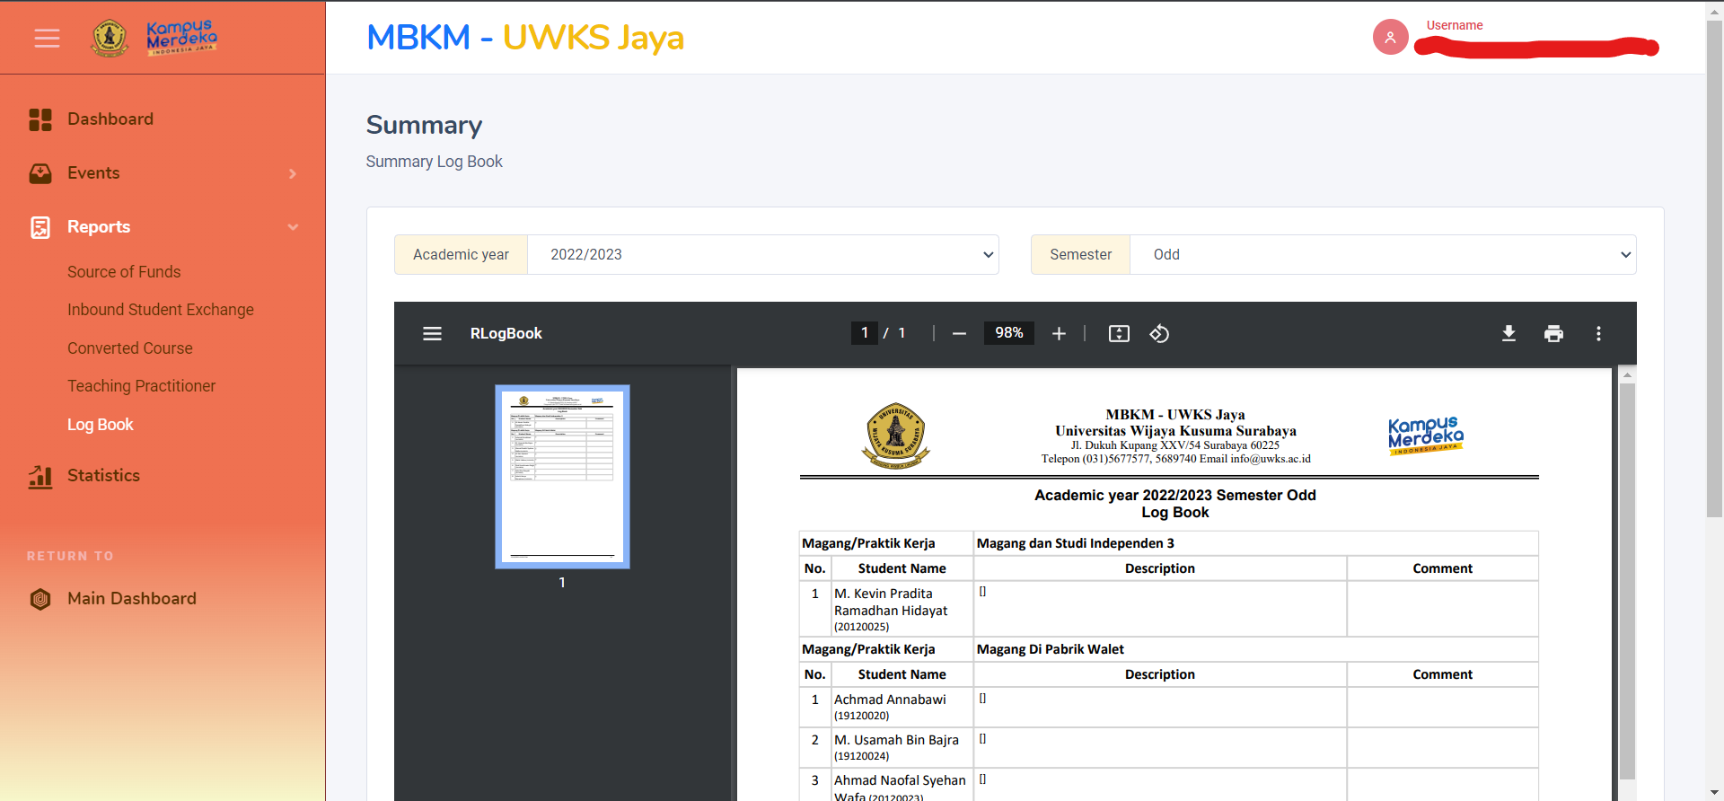Open Dashboard from the sidebar
Screen dimensions: 1724x801
pyautogui.click(x=110, y=119)
